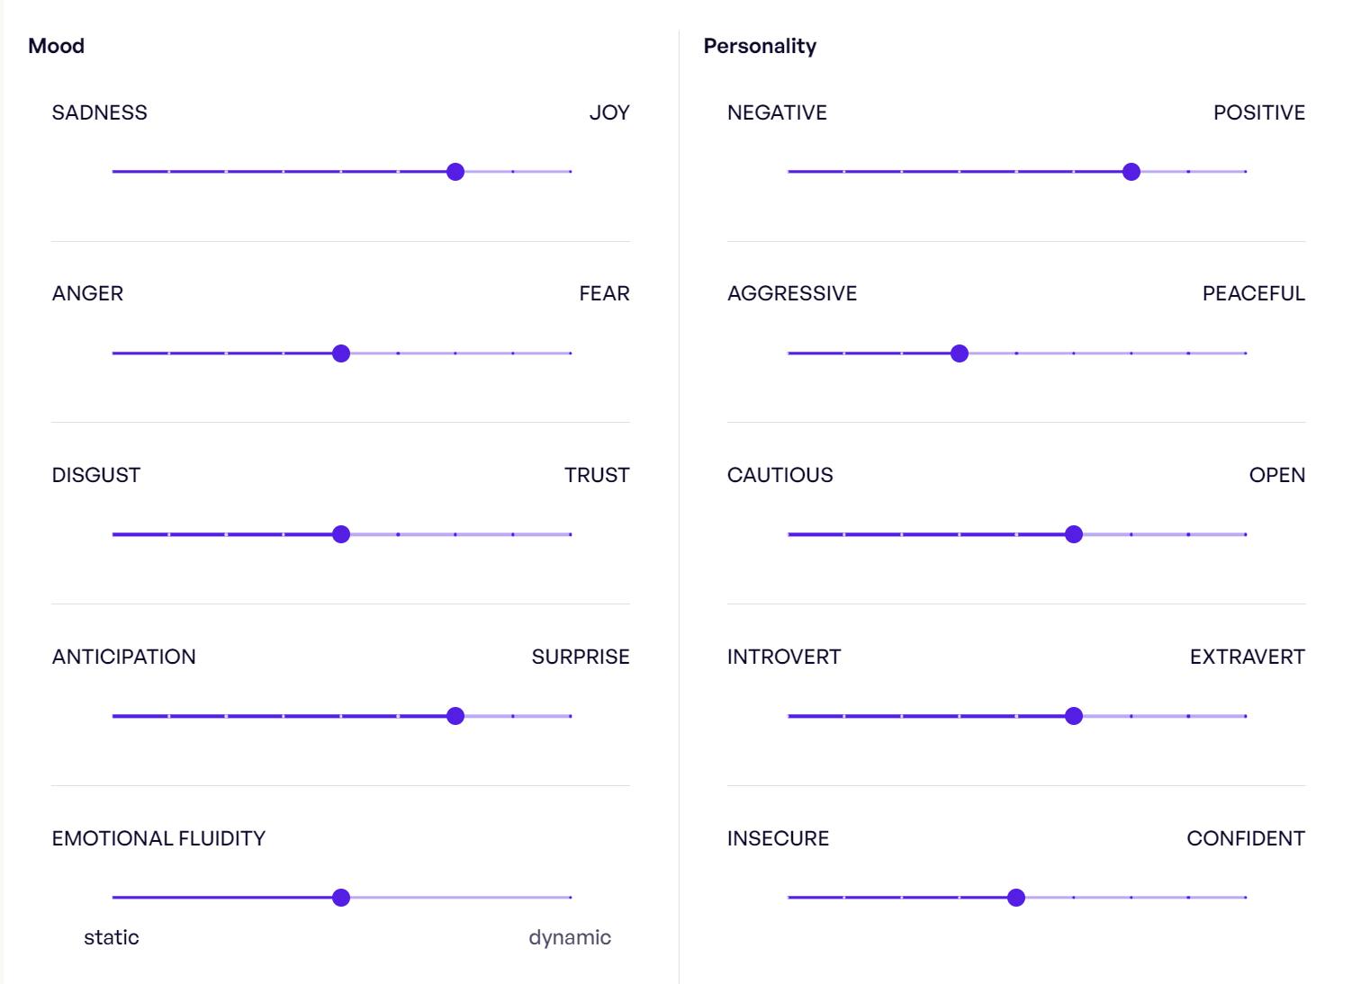Image resolution: width=1352 pixels, height=984 pixels.
Task: Click the Emotional Fluidity slider handle
Action: (341, 898)
